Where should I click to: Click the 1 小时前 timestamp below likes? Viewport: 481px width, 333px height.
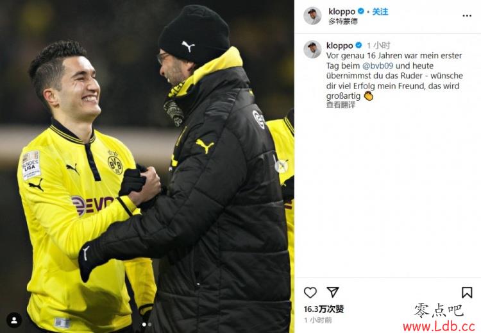[318, 320]
